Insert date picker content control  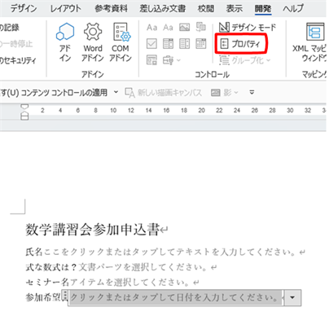point(201,44)
